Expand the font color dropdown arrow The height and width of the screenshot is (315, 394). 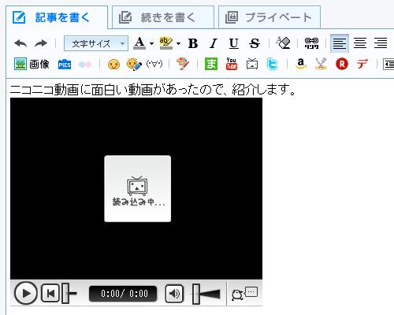tap(151, 43)
